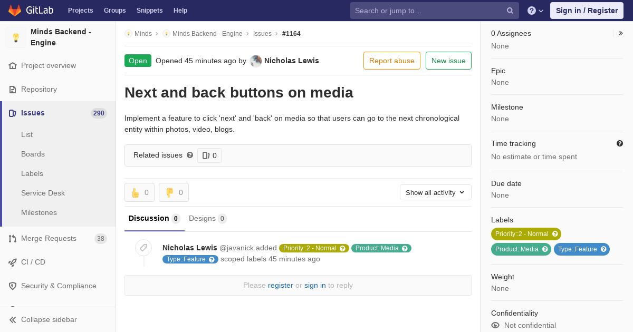Click the Priority::2 - Normal label in sidebar
Viewport: 633px width, 332px height.
tap(526, 234)
